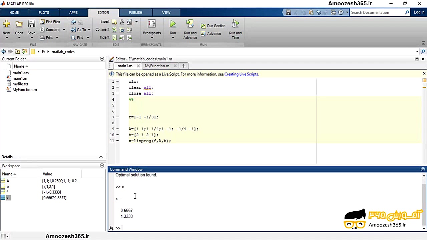Open the Current Folder panel actions menu
Screen dimensions: 427x240
(x=102, y=59)
